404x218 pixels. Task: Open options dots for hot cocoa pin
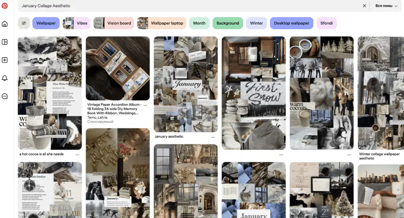(x=77, y=155)
